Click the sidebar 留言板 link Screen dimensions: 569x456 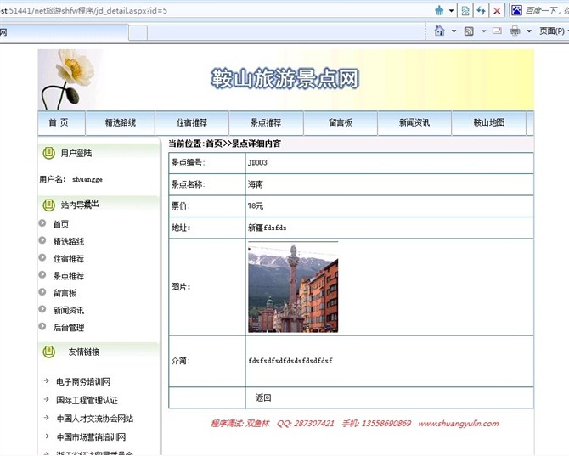click(65, 293)
